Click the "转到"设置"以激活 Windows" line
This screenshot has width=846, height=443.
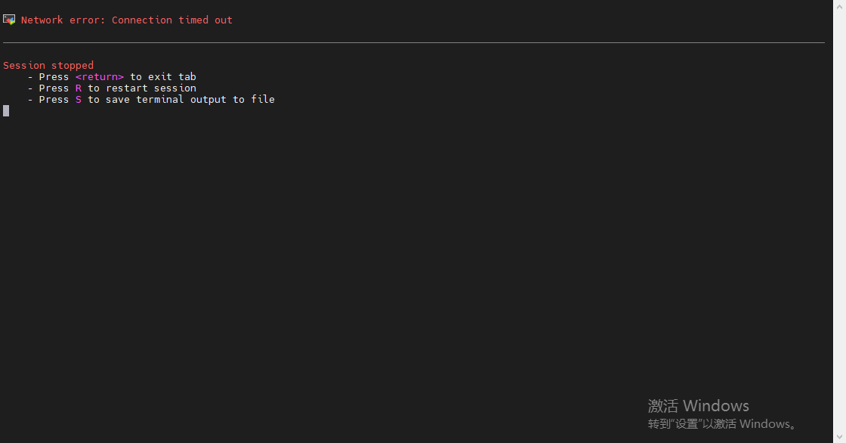pos(722,424)
